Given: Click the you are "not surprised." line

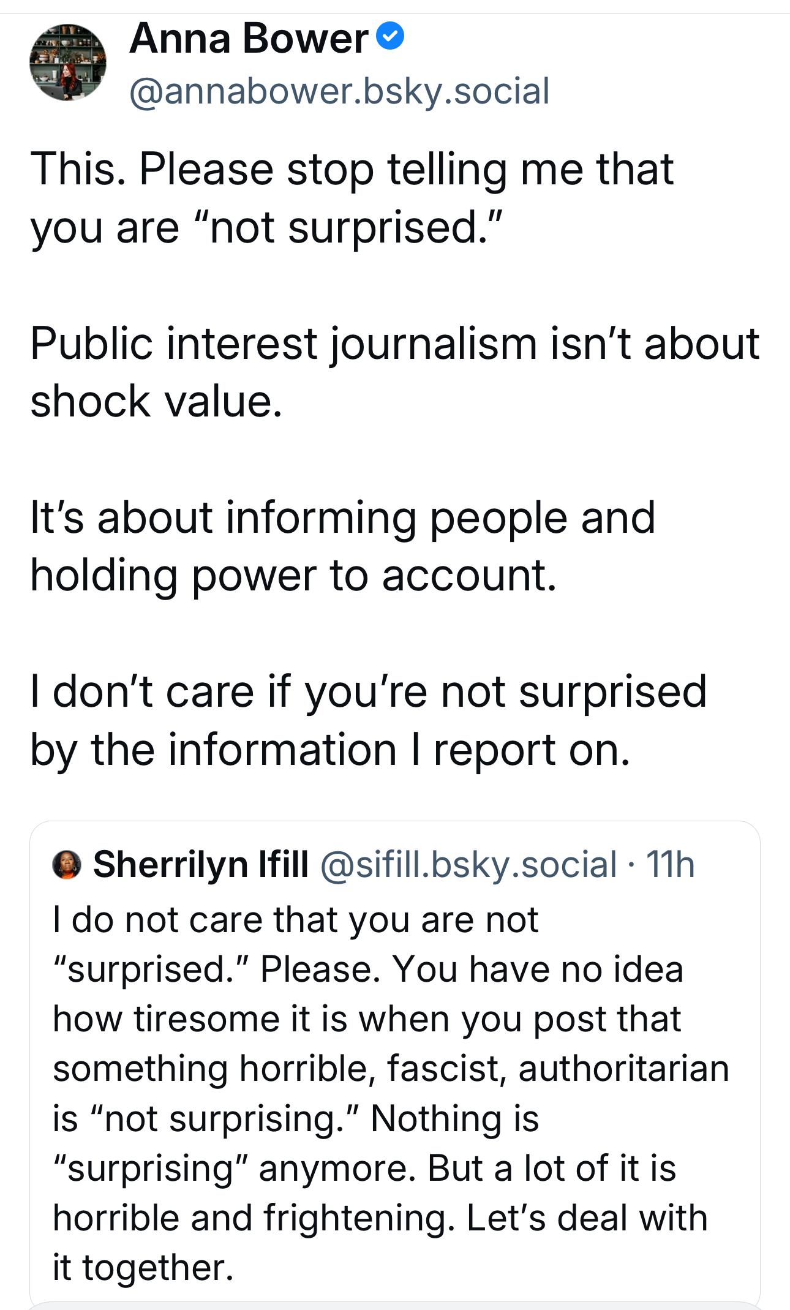Looking at the screenshot, I should tap(266, 227).
